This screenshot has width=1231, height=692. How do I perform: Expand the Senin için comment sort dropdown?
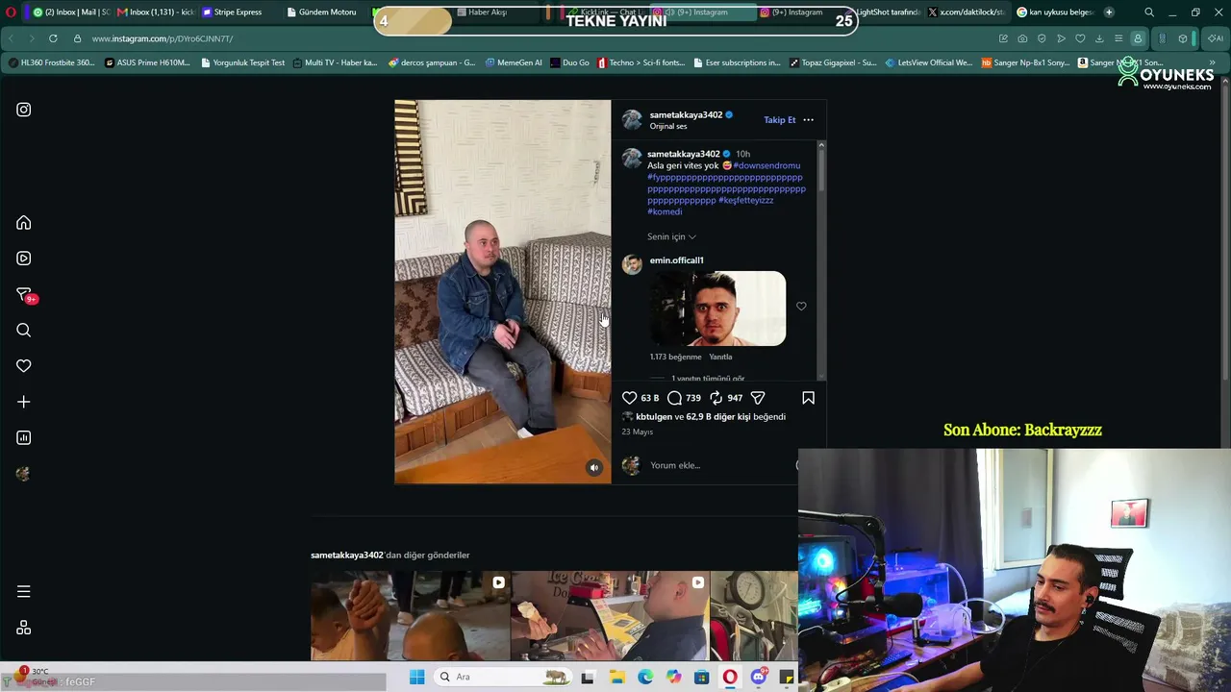click(671, 236)
